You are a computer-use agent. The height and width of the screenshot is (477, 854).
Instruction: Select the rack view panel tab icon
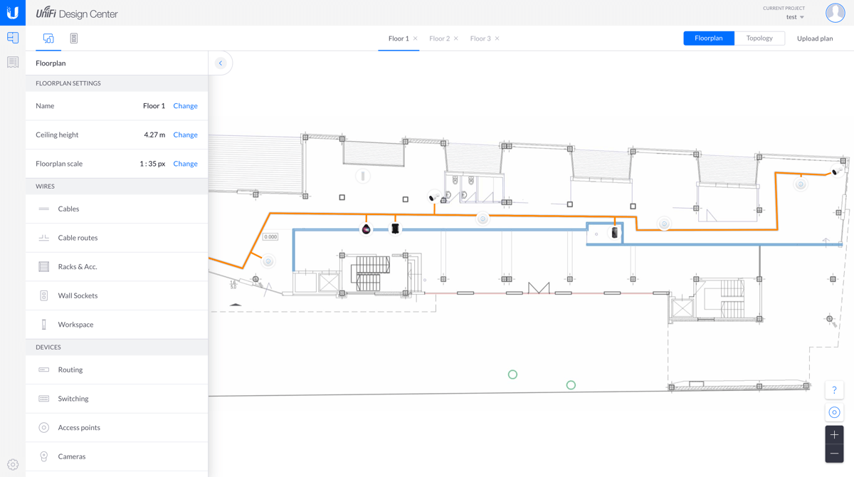74,38
